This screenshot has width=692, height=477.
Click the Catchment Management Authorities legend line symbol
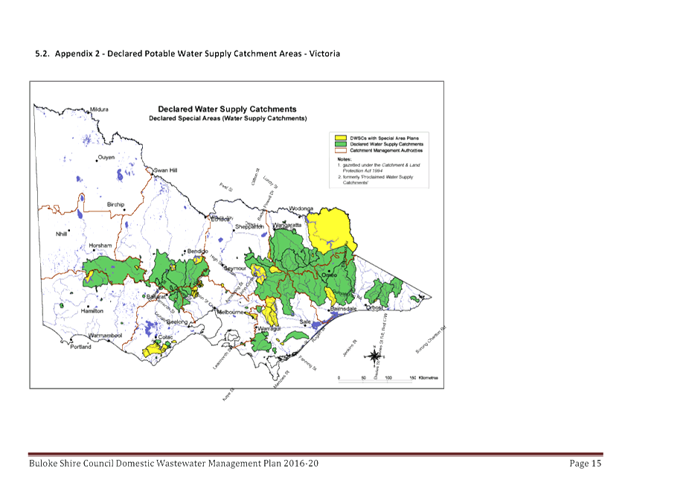coord(340,150)
